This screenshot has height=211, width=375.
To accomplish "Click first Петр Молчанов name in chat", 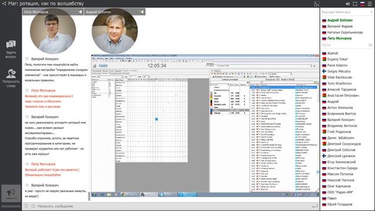I will click(x=43, y=90).
